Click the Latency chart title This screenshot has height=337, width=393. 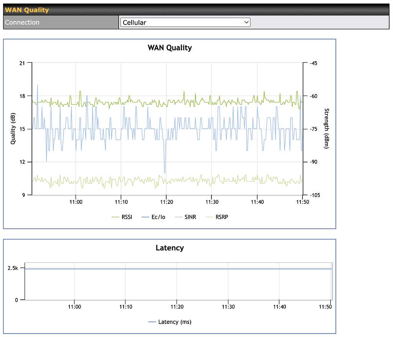click(x=170, y=248)
